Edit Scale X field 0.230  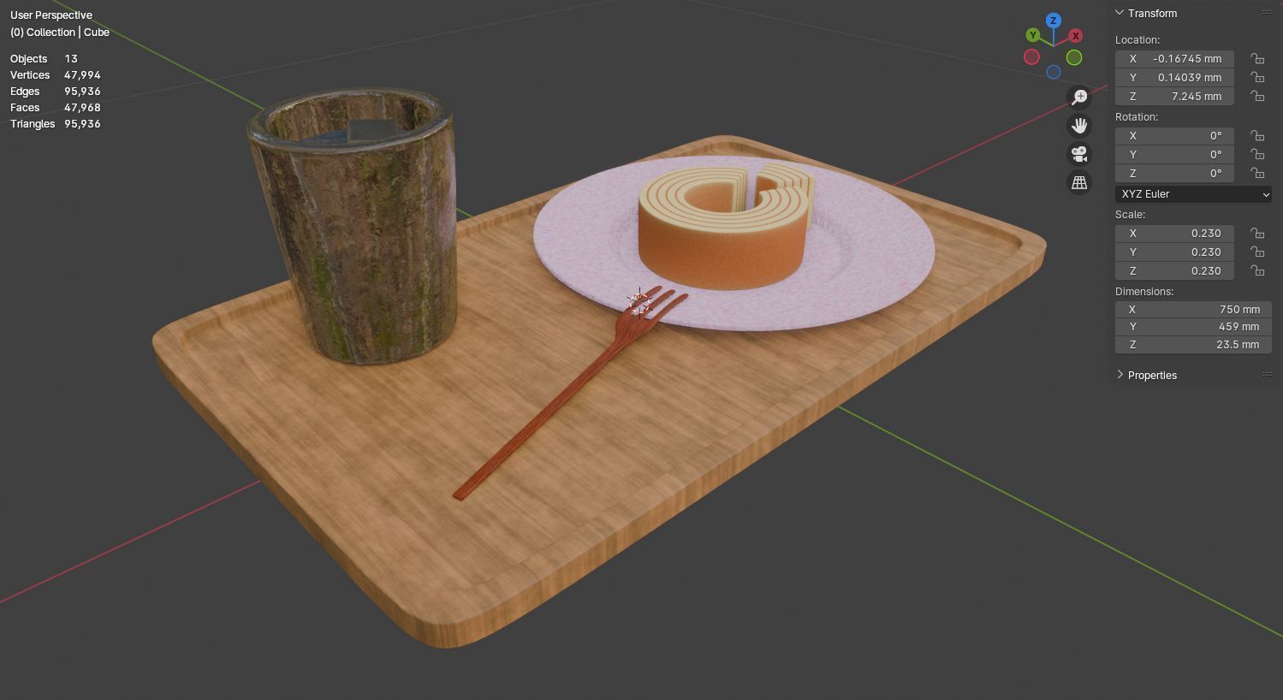pos(1174,233)
